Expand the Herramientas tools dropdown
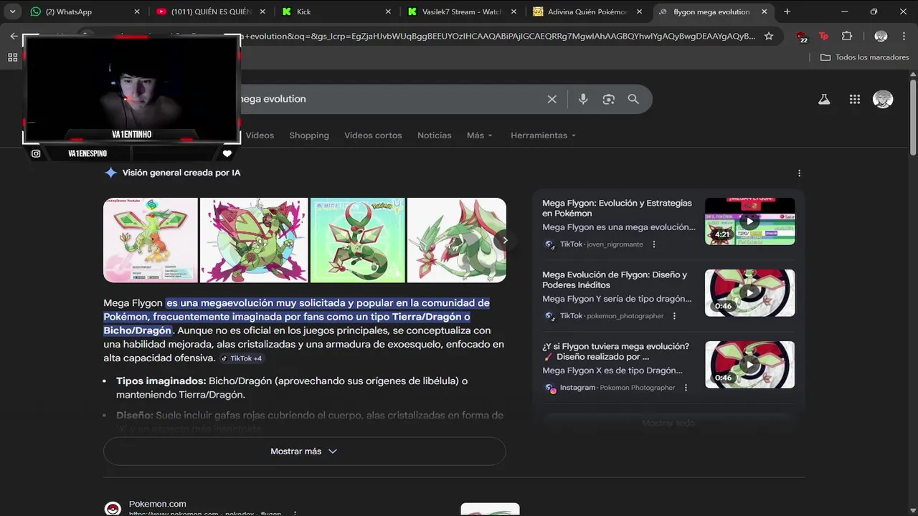 click(544, 135)
